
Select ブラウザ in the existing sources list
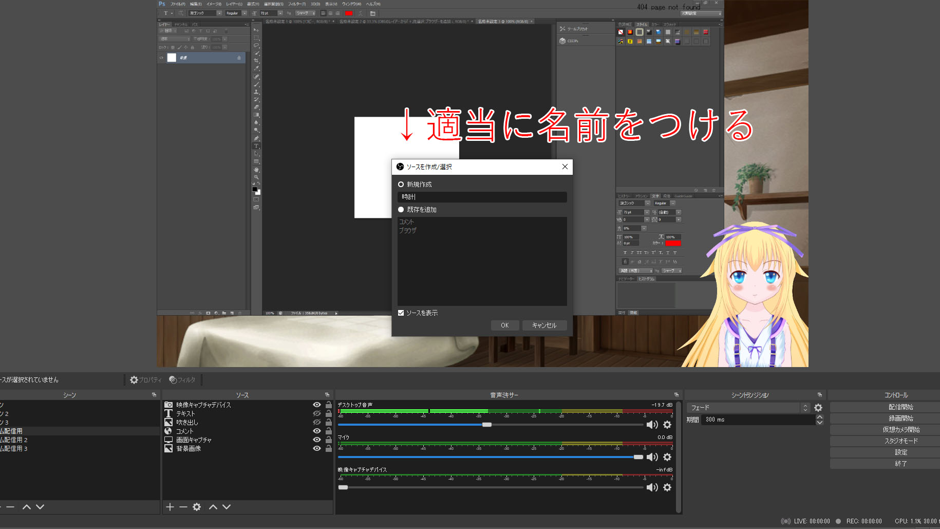pos(408,230)
